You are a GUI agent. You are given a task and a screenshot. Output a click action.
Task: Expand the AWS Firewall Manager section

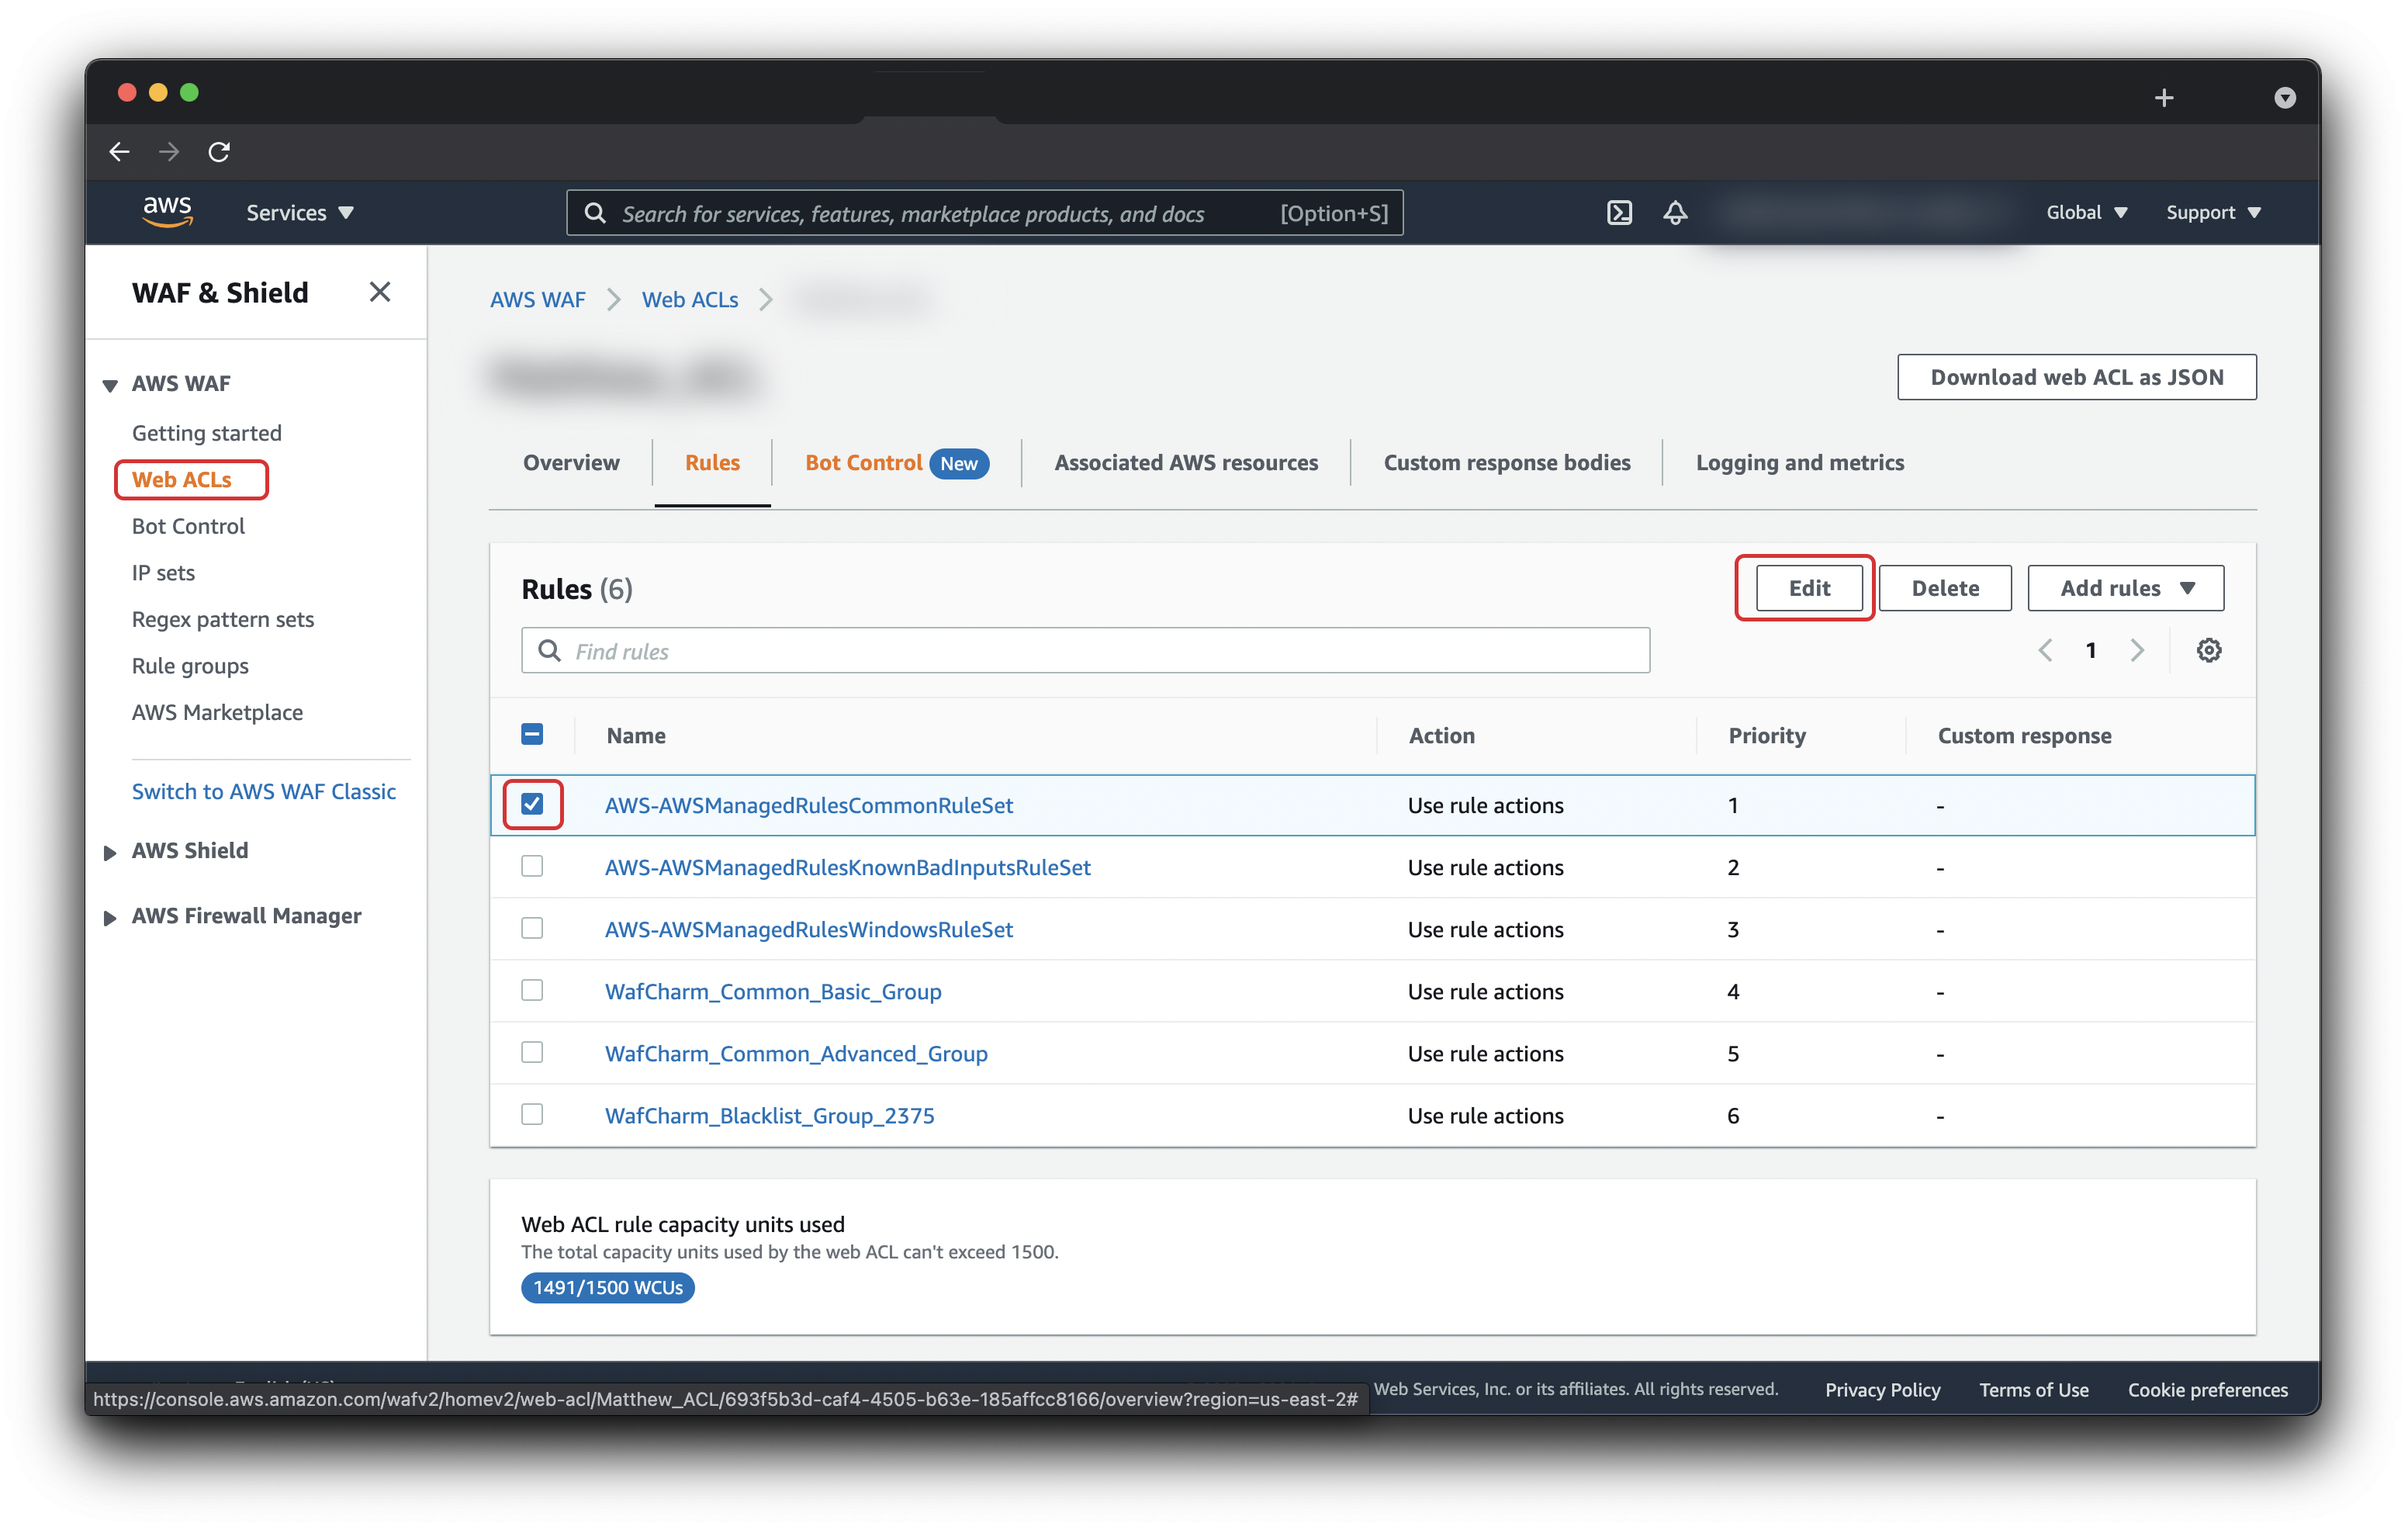110,917
